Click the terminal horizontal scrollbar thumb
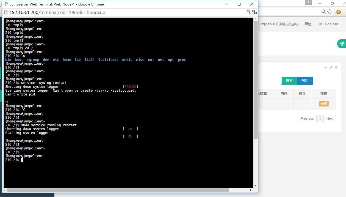Viewport: 346px width, 197px height. [x=118, y=190]
